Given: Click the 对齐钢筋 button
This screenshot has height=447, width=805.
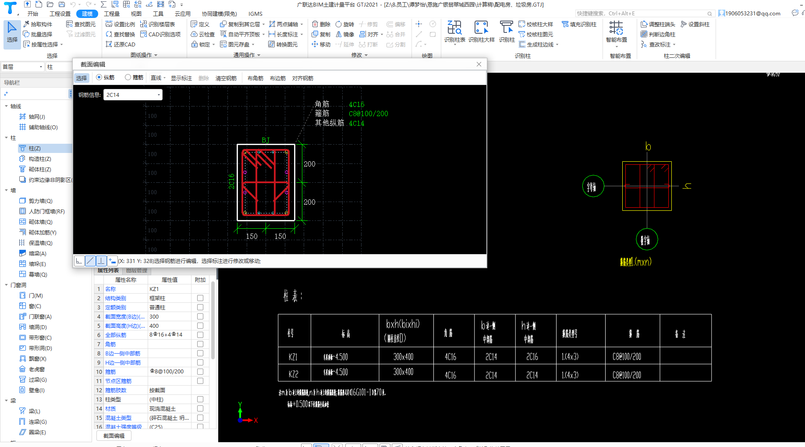Looking at the screenshot, I should [x=303, y=78].
